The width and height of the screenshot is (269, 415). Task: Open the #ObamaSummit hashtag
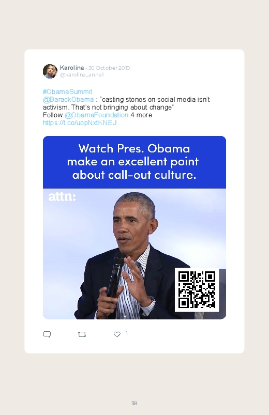click(68, 91)
